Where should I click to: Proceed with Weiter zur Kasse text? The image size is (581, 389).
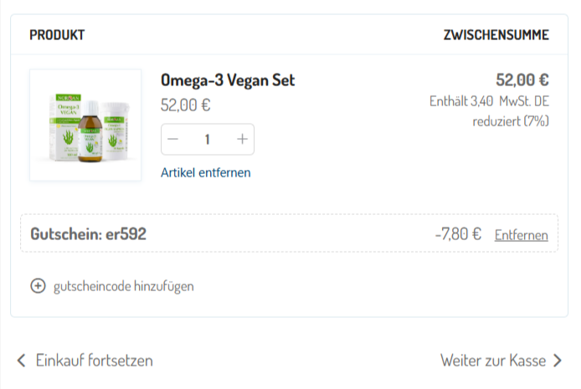point(493,361)
